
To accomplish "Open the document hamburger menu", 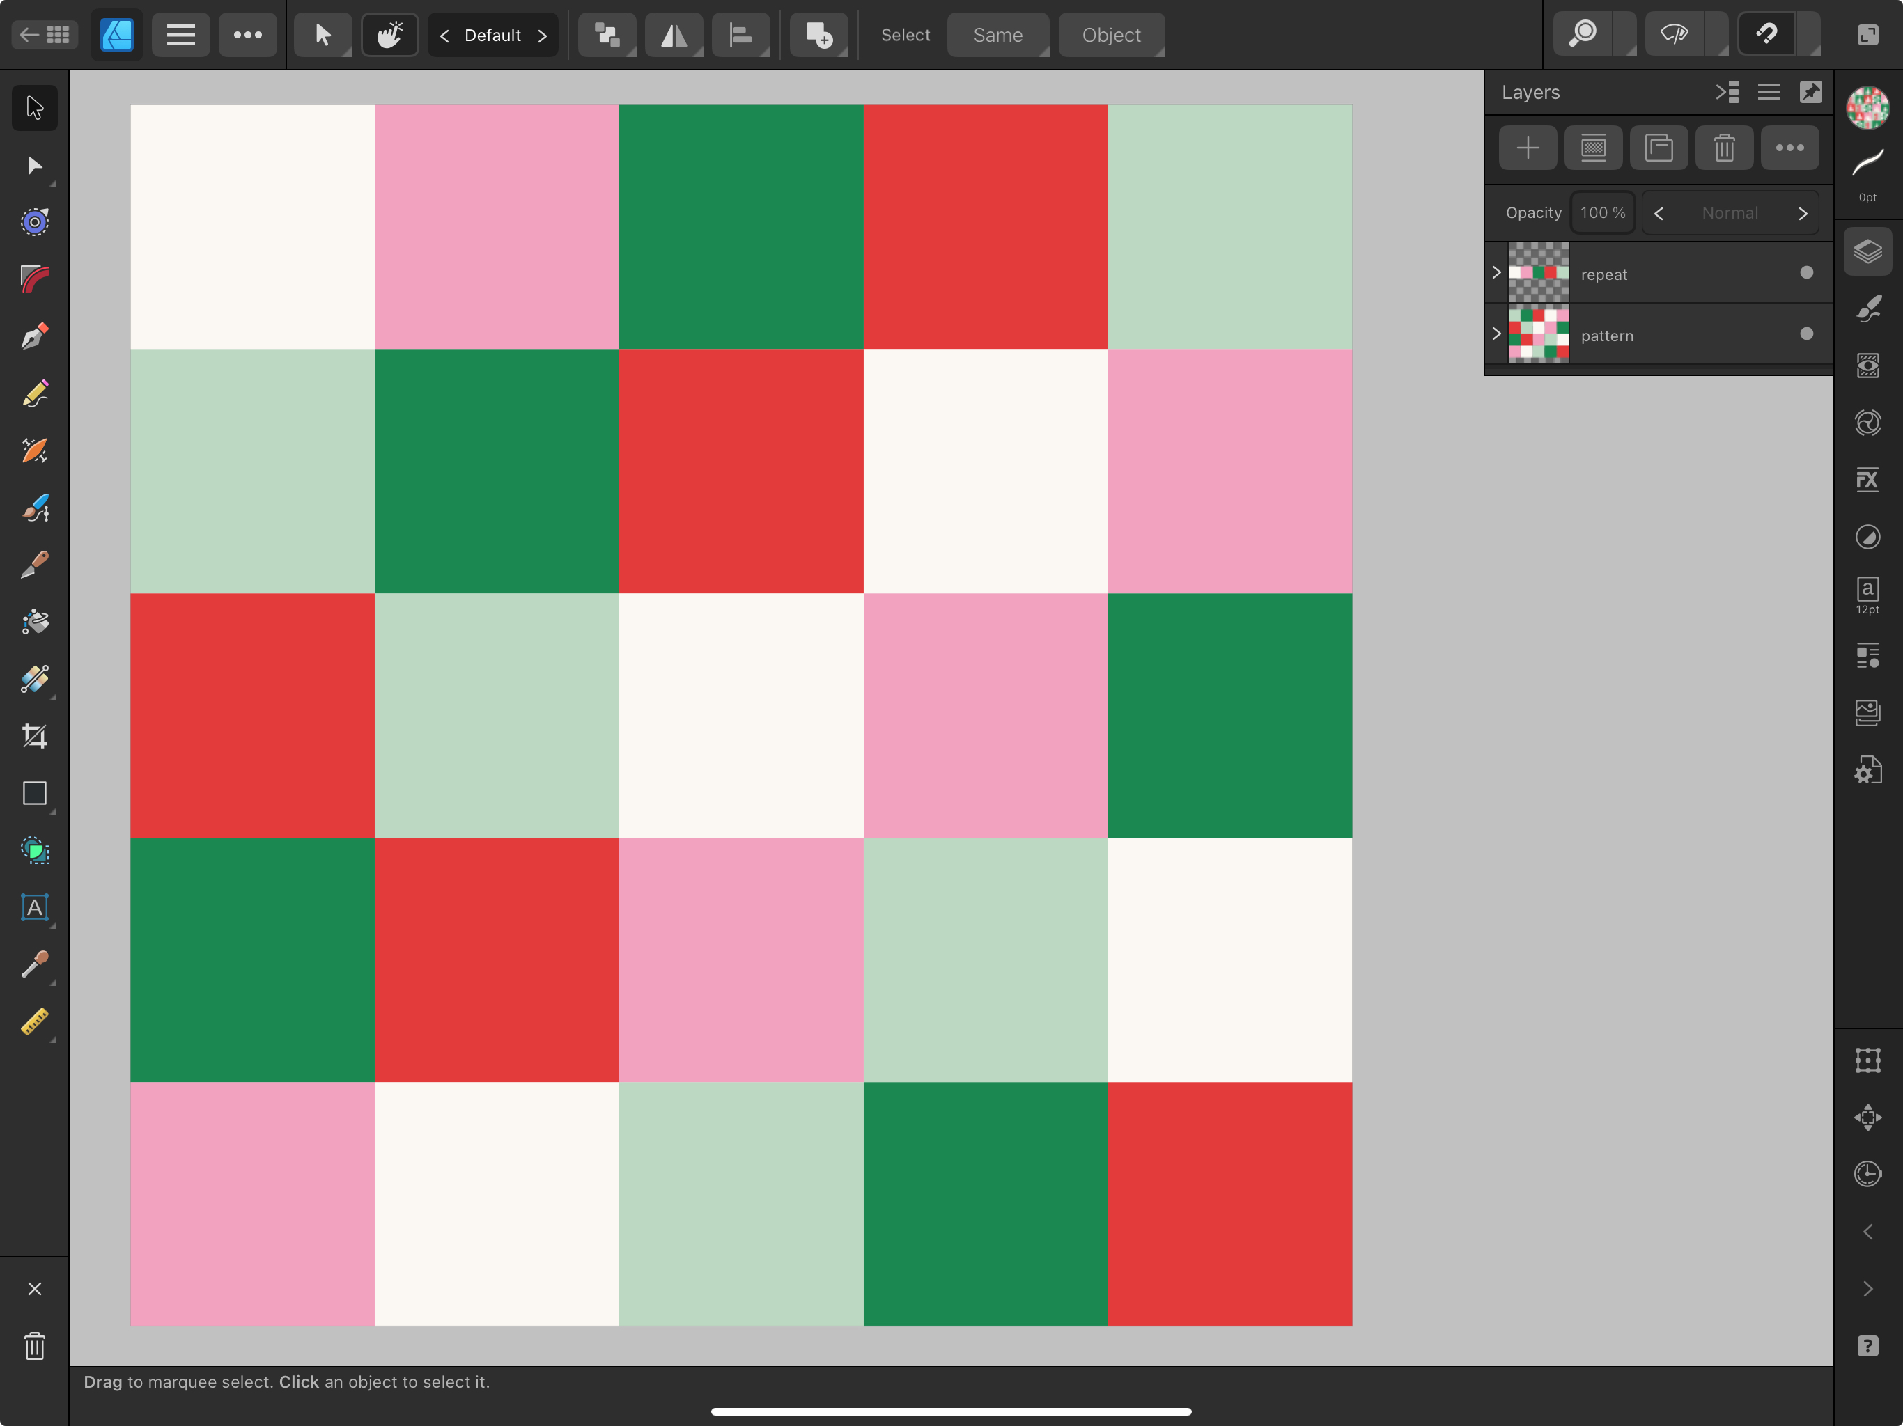I will point(180,34).
